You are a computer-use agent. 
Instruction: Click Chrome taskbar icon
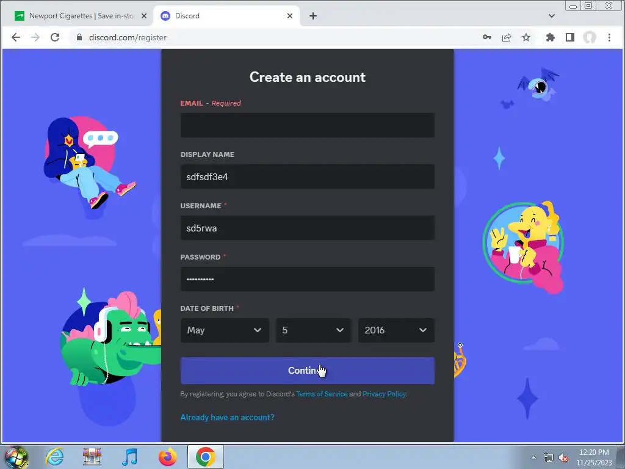tap(205, 457)
